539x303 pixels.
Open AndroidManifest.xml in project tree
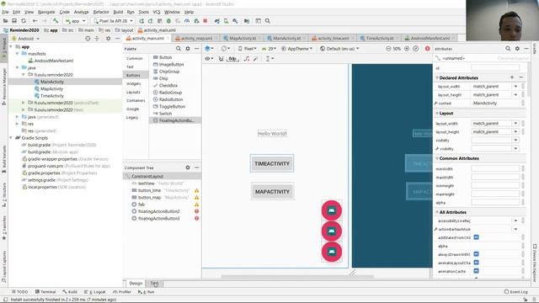tap(51, 61)
